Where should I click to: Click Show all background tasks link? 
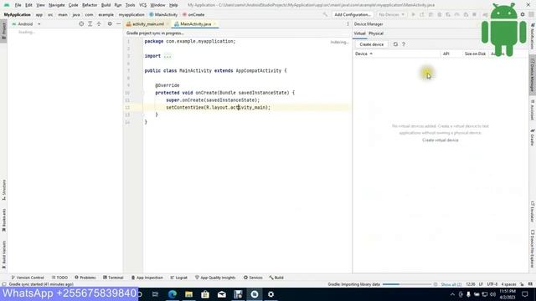451,284
